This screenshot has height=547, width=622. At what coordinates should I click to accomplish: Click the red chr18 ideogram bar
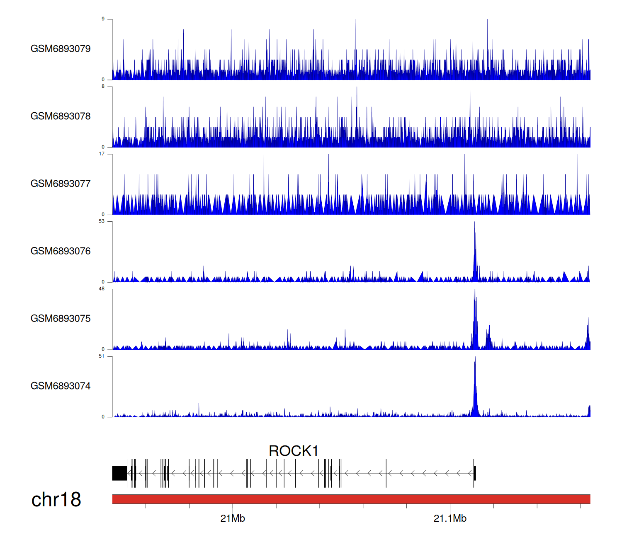tap(351, 499)
